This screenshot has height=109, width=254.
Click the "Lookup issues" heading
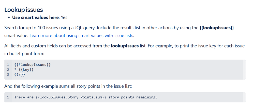tap(24, 10)
